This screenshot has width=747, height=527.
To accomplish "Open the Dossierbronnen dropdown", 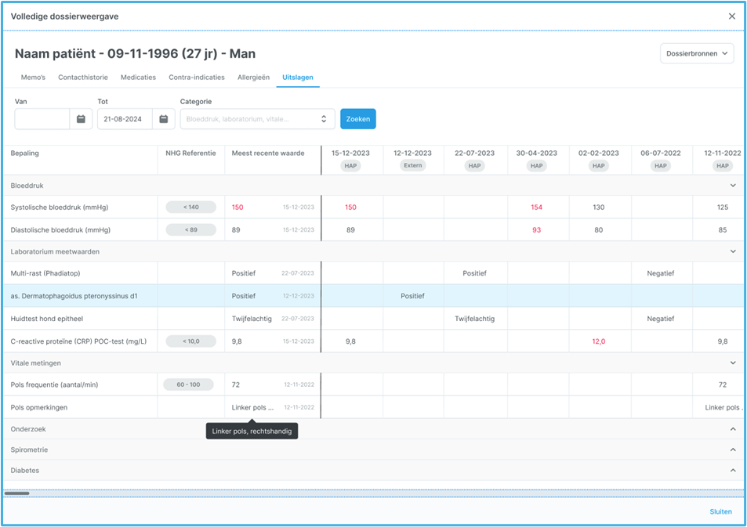I will click(x=697, y=53).
